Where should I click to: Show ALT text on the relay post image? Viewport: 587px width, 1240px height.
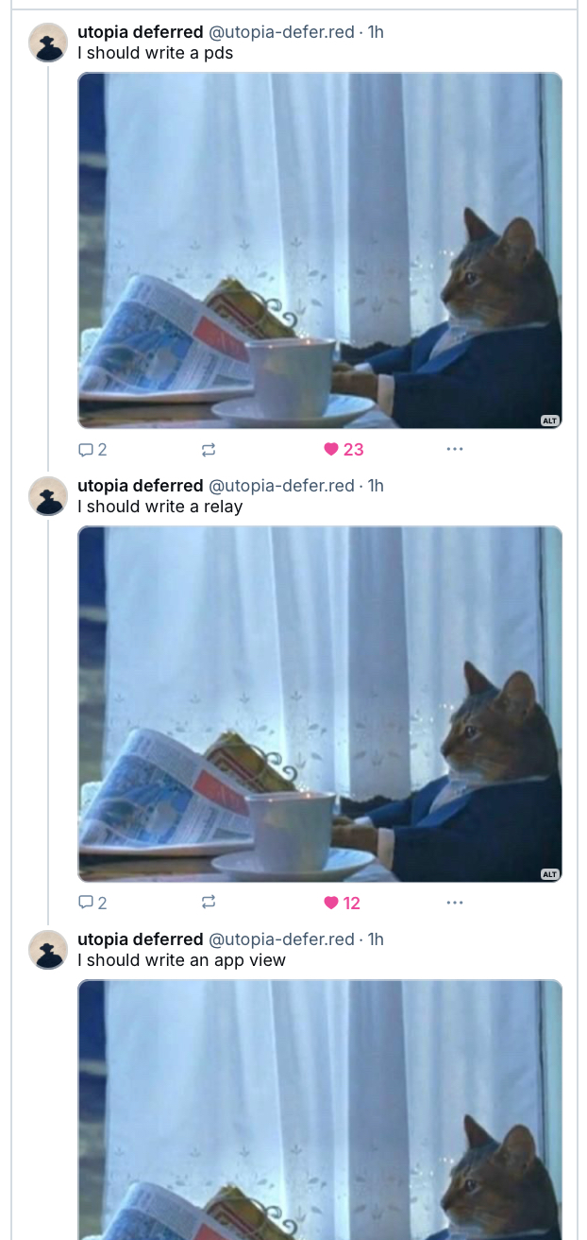[x=550, y=874]
